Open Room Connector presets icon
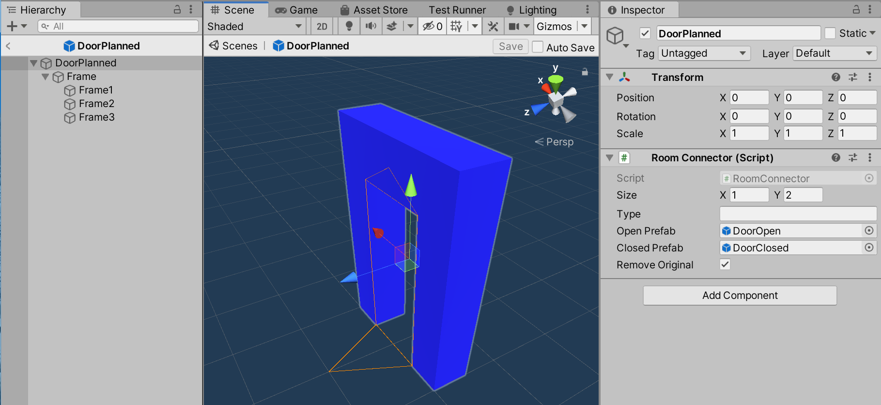 (x=853, y=157)
